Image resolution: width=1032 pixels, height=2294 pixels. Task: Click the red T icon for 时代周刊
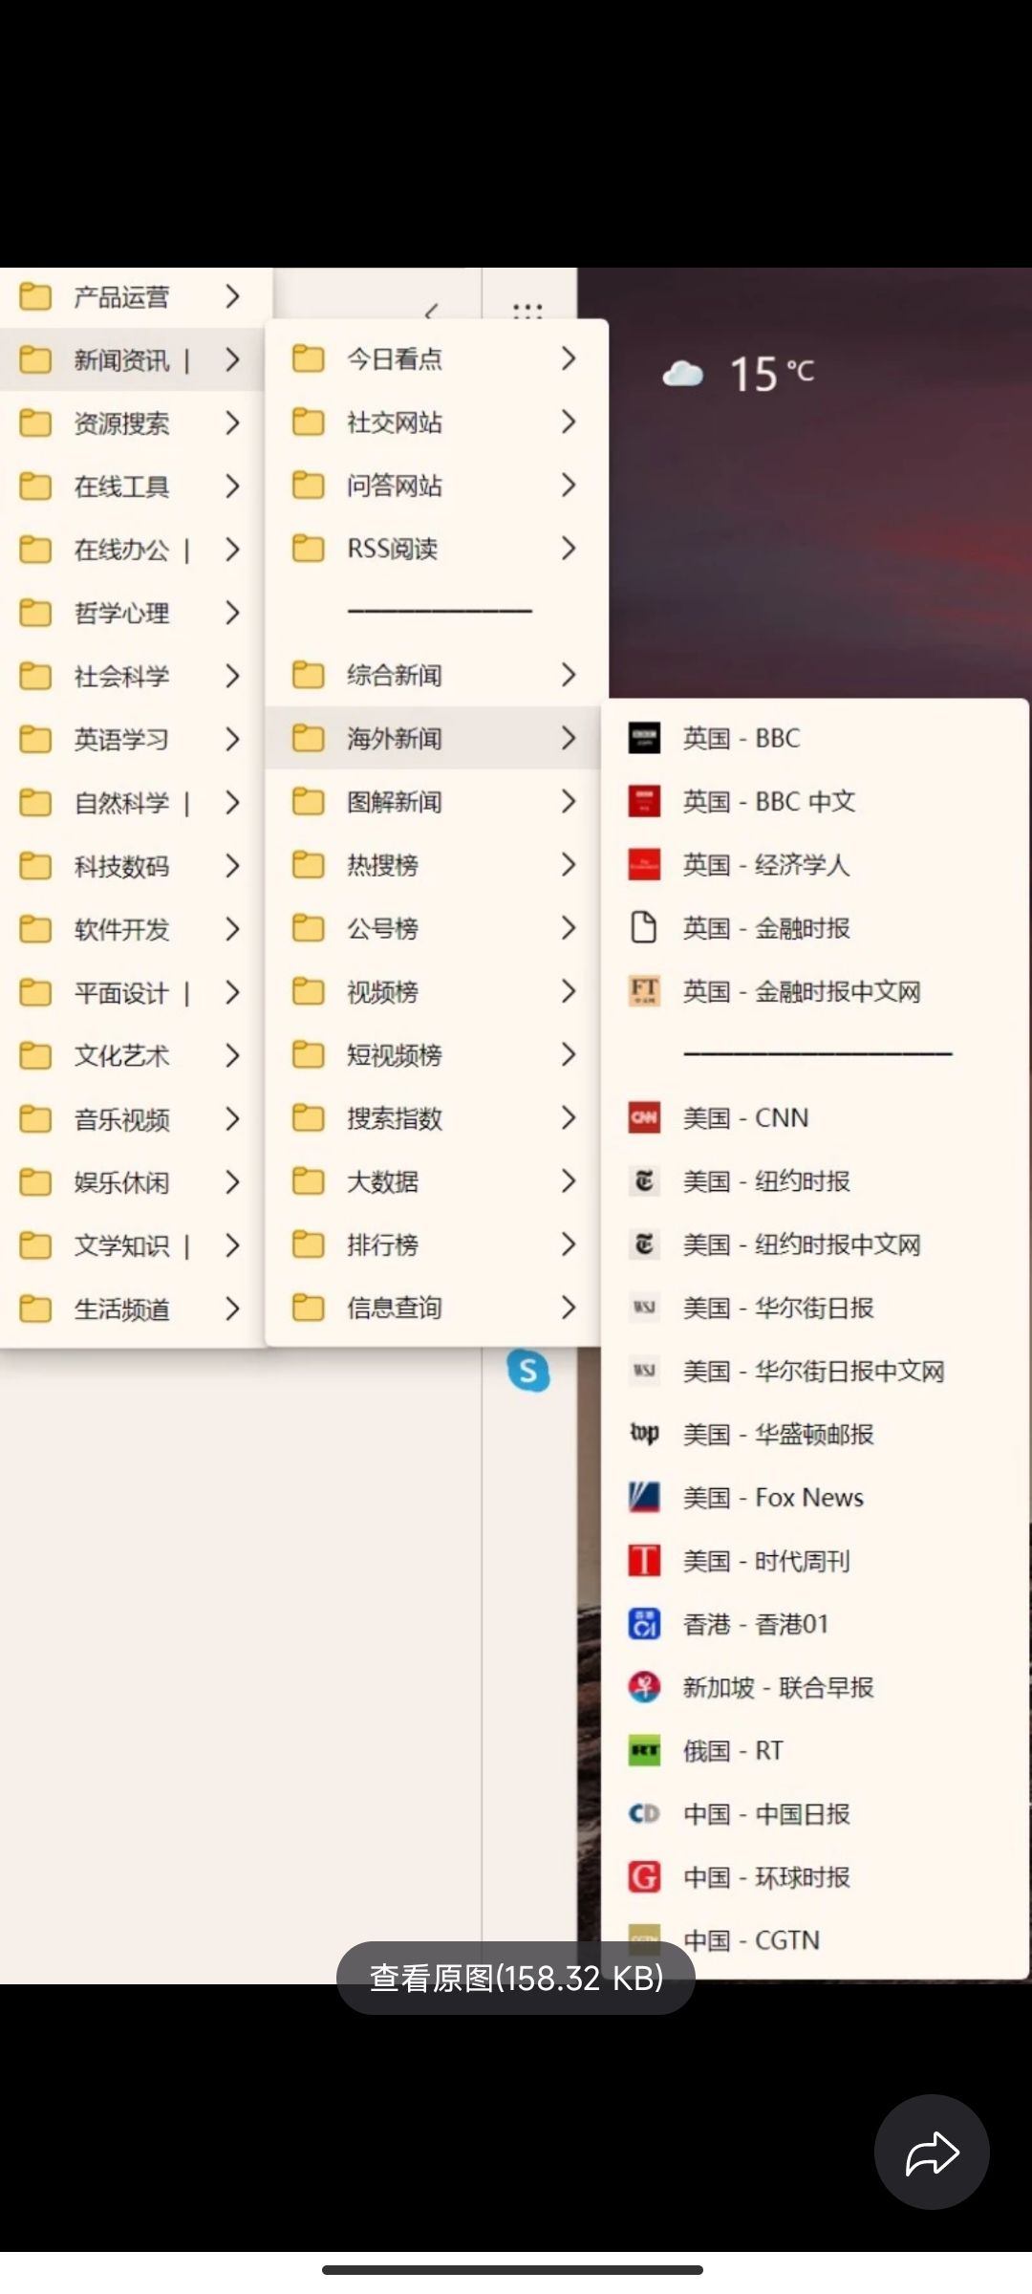[x=644, y=1561]
